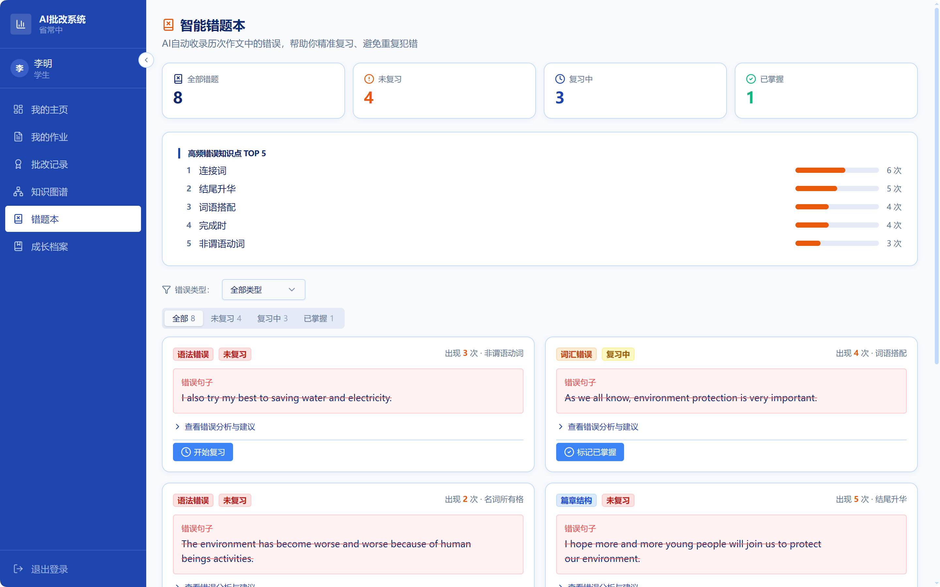Click the 知识图谱 network icon

(x=18, y=191)
